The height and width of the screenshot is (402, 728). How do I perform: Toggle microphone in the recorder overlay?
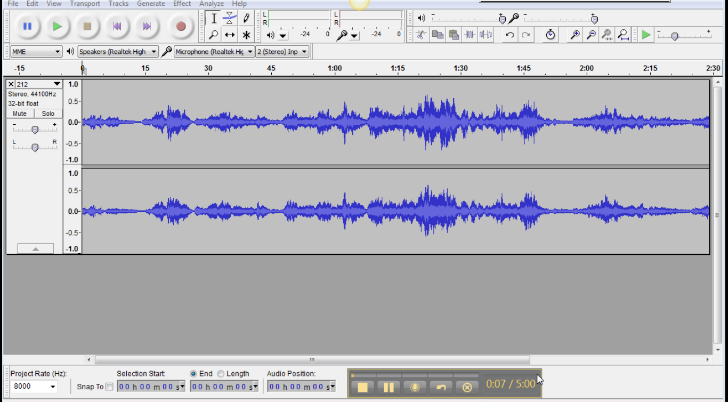415,387
